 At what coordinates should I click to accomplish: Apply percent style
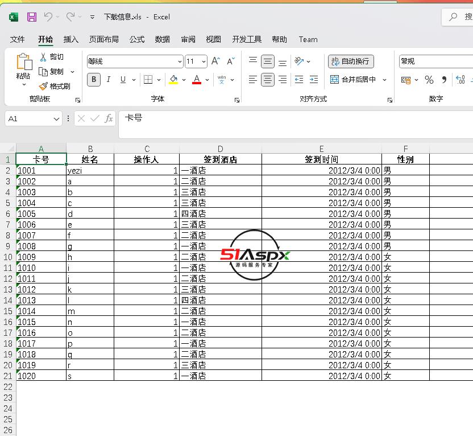click(x=429, y=80)
